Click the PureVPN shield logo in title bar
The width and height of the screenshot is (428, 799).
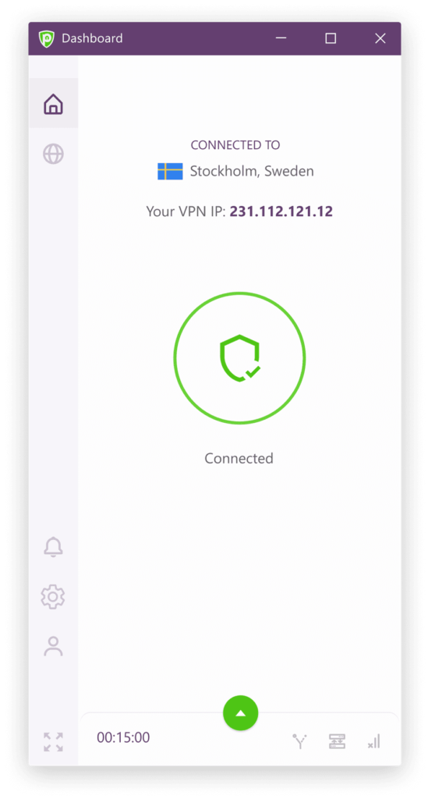point(46,39)
